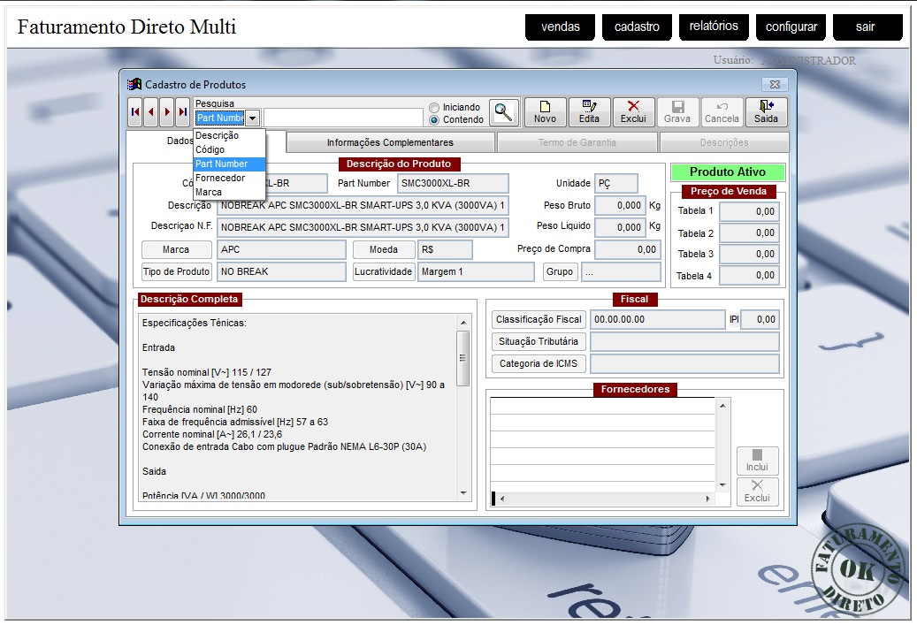This screenshot has height=625, width=917.
Task: Go to the next record arrow
Action: 167,112
